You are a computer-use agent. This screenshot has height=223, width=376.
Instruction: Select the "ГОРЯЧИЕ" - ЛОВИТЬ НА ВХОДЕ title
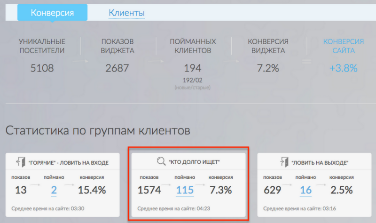[x=68, y=163]
